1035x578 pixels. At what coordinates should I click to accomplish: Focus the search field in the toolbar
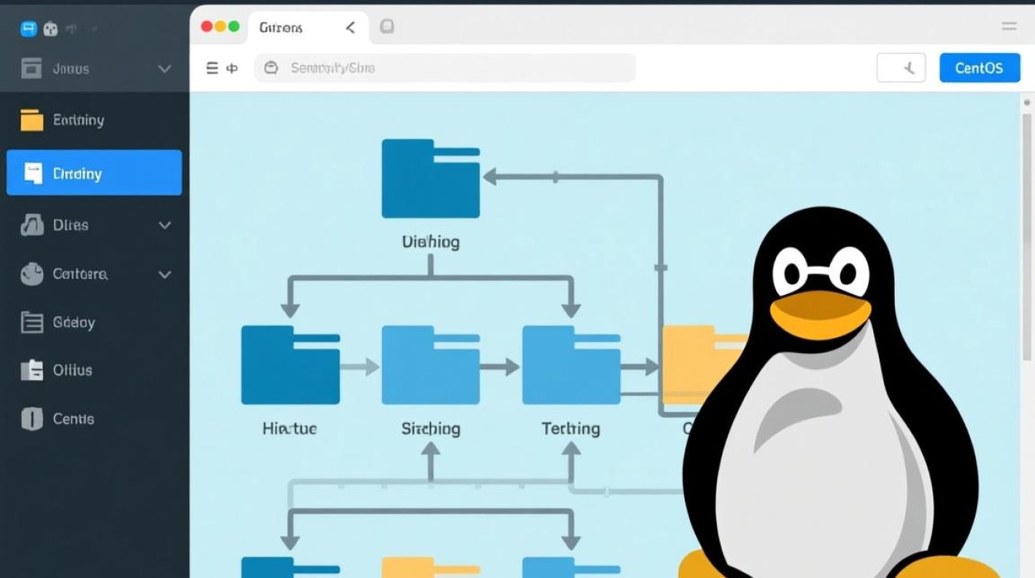(445, 68)
